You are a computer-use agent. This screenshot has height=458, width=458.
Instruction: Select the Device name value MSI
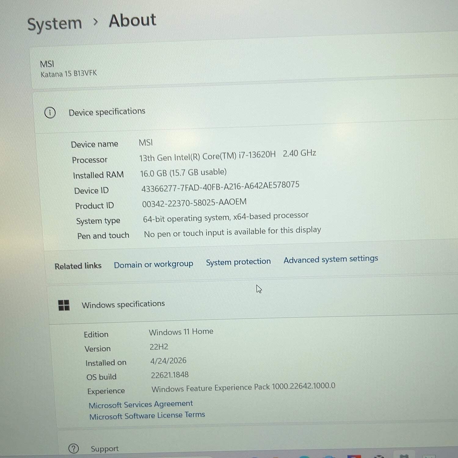pos(146,143)
